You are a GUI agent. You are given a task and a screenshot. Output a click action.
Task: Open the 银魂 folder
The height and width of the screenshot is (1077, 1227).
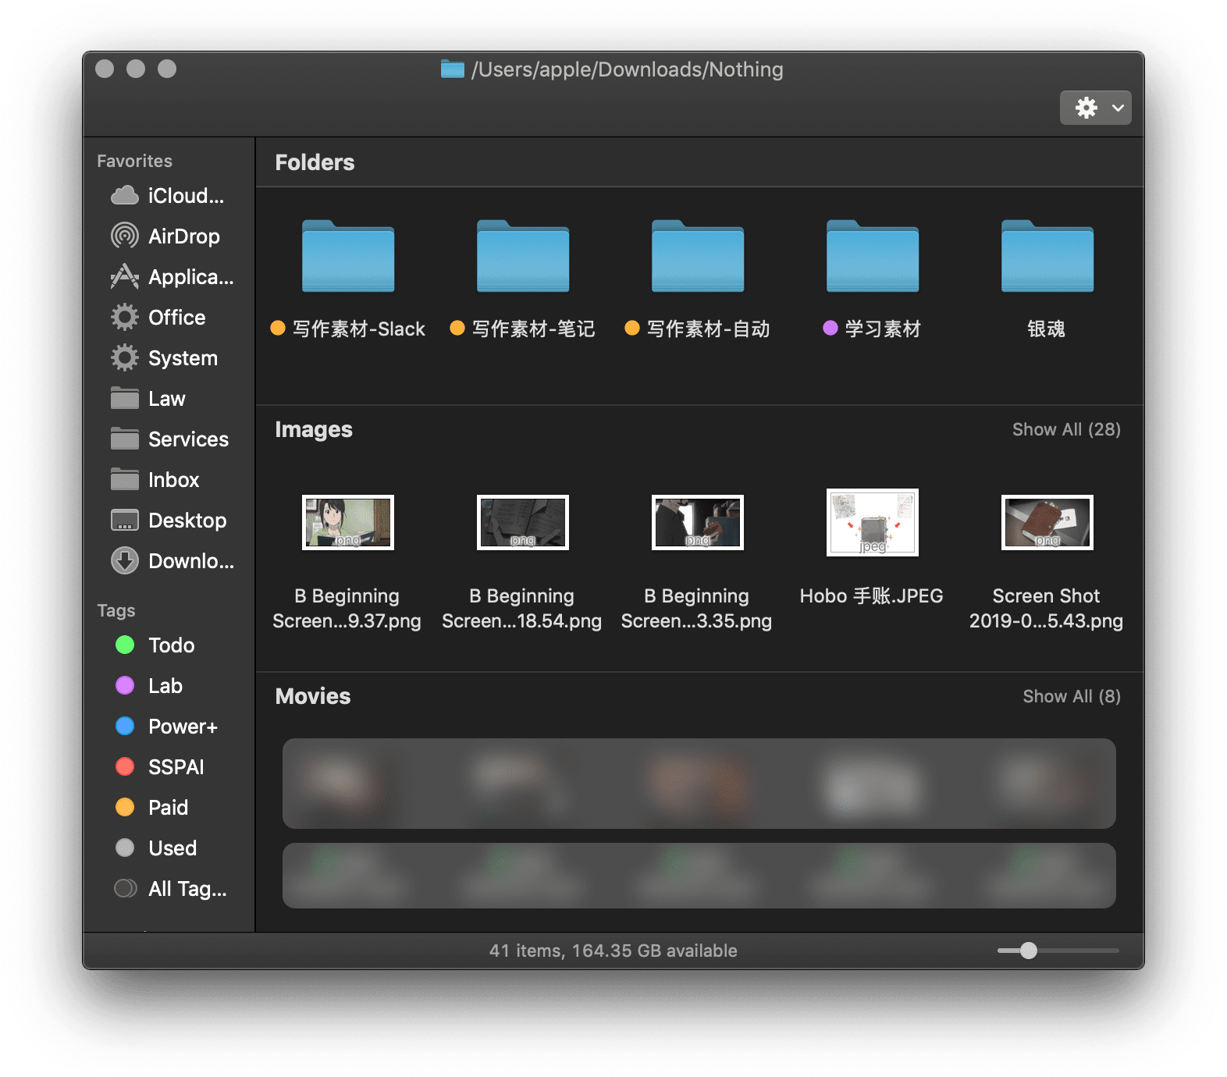1047,257
